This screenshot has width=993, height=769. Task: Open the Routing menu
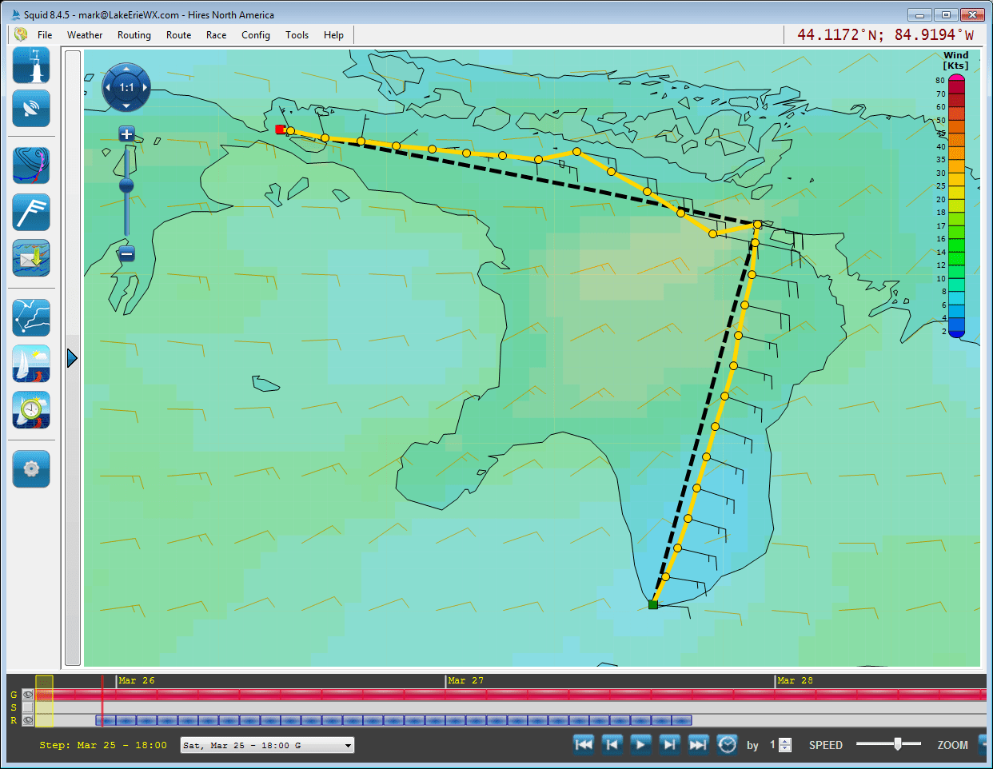click(134, 34)
